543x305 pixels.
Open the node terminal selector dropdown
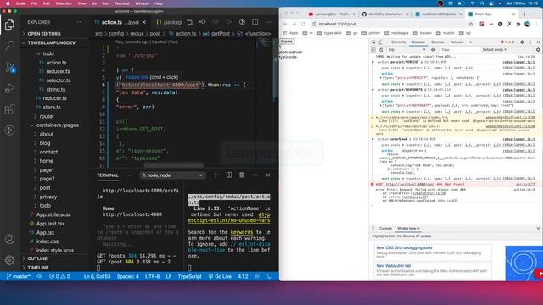point(172,175)
